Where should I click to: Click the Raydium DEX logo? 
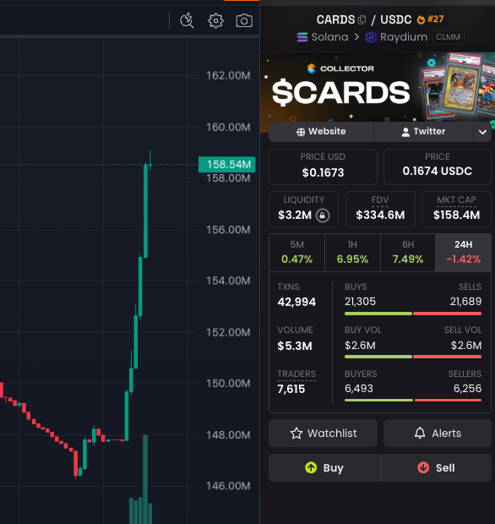(x=371, y=37)
